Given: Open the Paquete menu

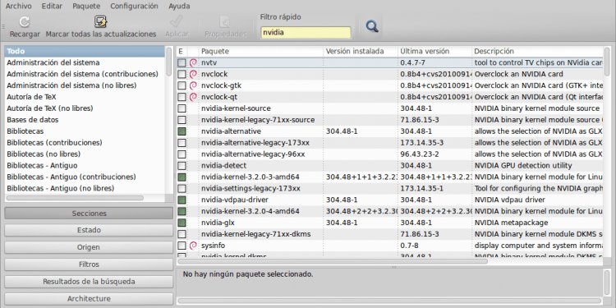Looking at the screenshot, I should [86, 6].
